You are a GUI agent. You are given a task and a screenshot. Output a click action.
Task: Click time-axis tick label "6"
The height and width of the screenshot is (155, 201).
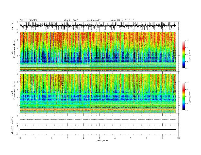coord(115,138)
